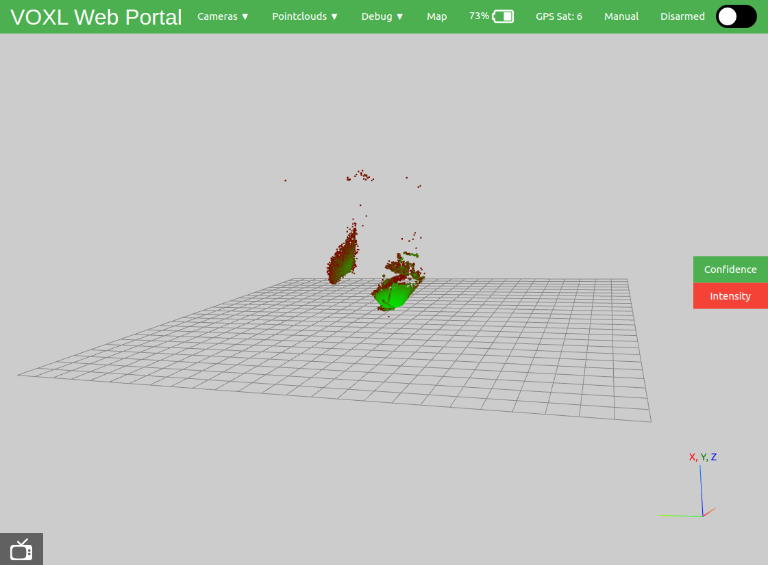Expand the Cameras dropdown menu
The image size is (768, 565).
tap(223, 16)
